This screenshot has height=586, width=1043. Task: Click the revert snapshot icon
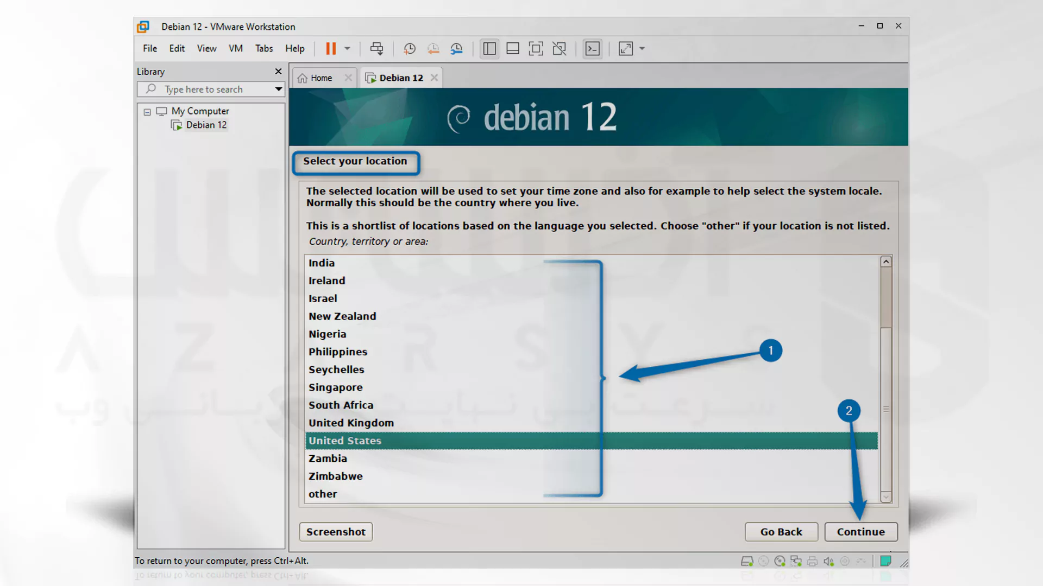click(433, 49)
